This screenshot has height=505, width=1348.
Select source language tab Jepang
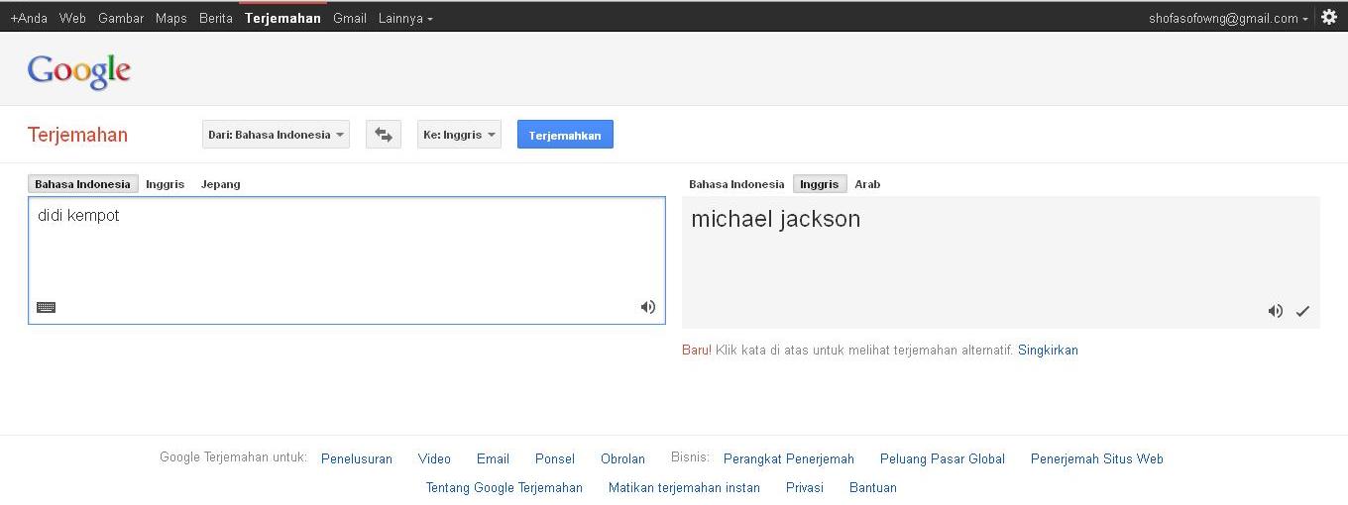[220, 184]
